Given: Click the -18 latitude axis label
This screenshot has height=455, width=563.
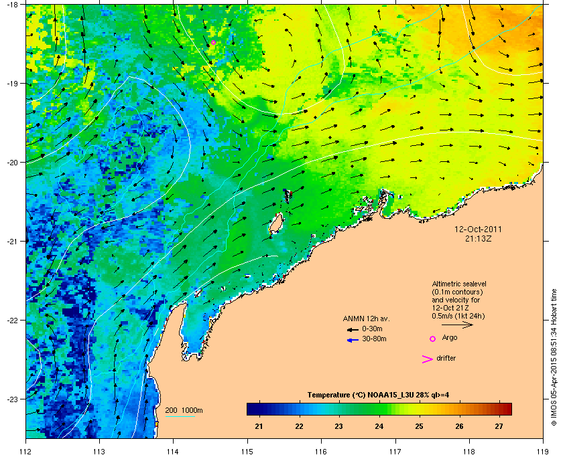Looking at the screenshot, I should point(12,4).
